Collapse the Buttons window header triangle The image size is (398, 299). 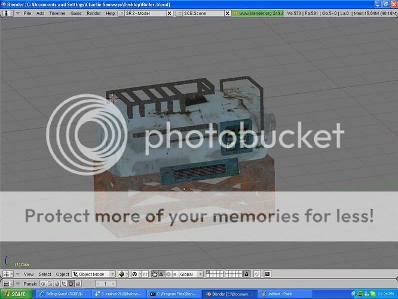pos(18,283)
